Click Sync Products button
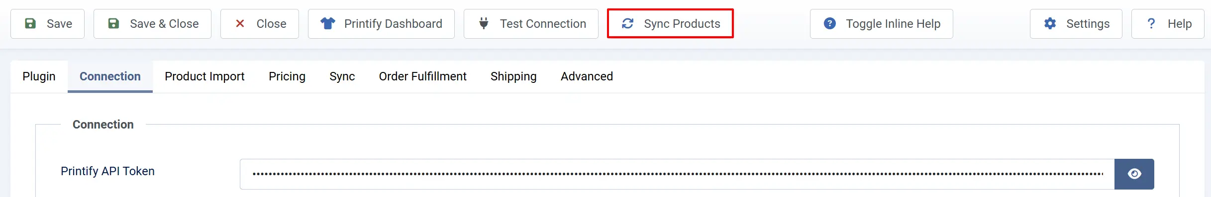1211x197 pixels. (670, 24)
